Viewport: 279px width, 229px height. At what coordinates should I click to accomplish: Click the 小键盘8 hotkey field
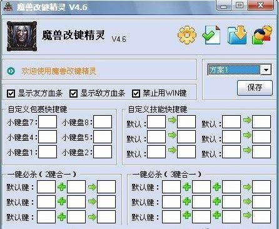(x=103, y=121)
